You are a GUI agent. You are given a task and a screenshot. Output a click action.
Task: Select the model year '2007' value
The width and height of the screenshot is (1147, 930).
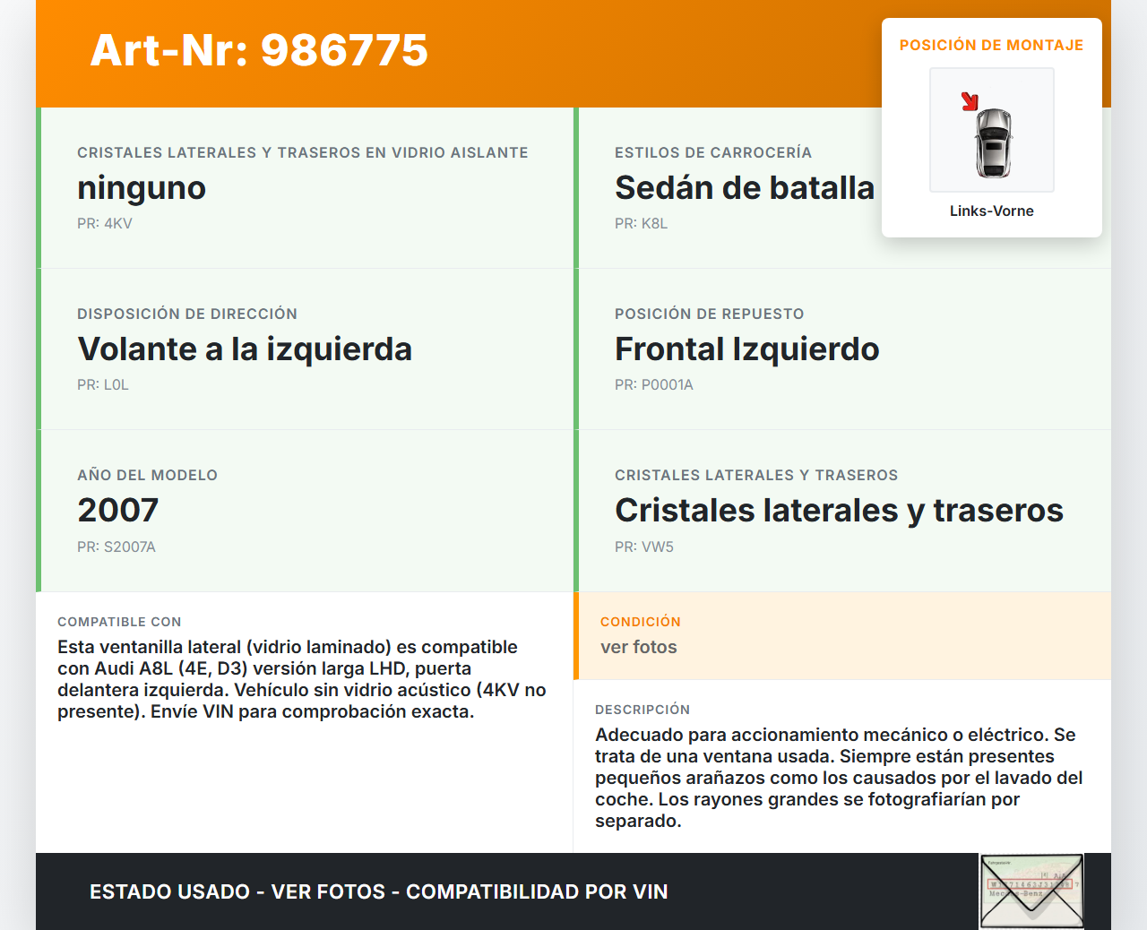[x=118, y=511]
